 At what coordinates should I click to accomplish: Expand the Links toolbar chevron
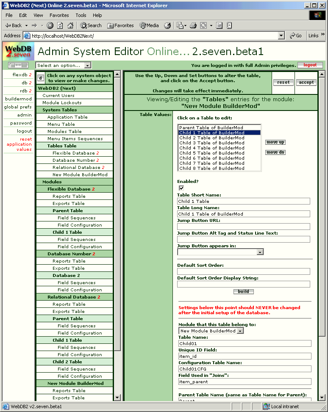(323, 34)
